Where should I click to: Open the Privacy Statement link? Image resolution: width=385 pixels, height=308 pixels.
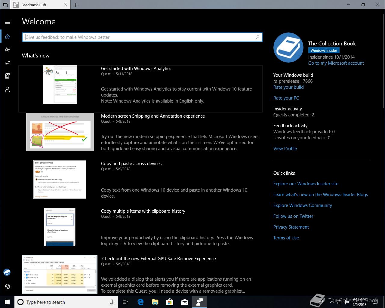[291, 227]
